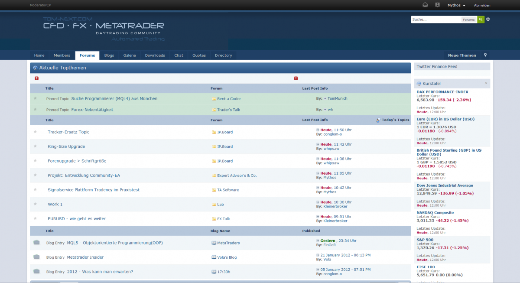Toggle star for Signalservice Plattform Tradency topic
The height and width of the screenshot is (283, 520).
coord(36,190)
